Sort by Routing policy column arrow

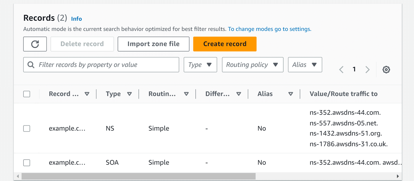[186, 94]
